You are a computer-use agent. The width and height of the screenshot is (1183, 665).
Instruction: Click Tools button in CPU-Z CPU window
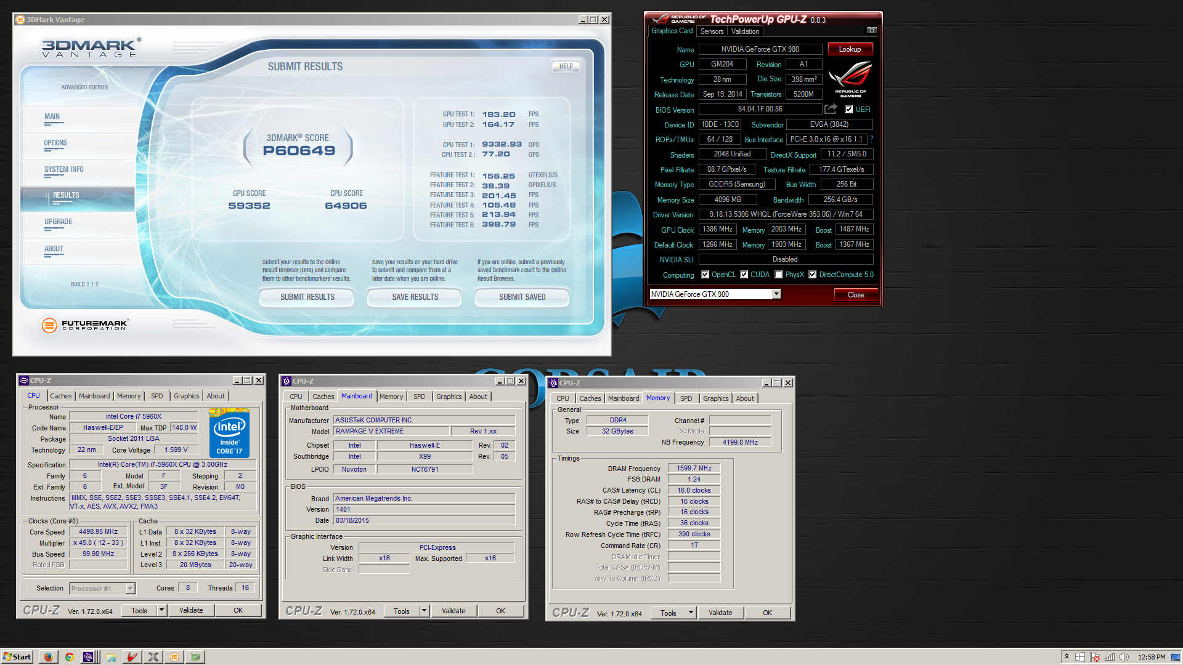[x=139, y=610]
